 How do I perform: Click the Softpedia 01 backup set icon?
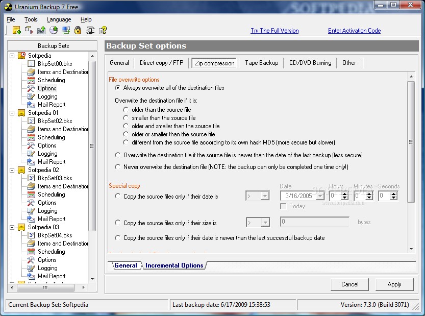point(21,113)
